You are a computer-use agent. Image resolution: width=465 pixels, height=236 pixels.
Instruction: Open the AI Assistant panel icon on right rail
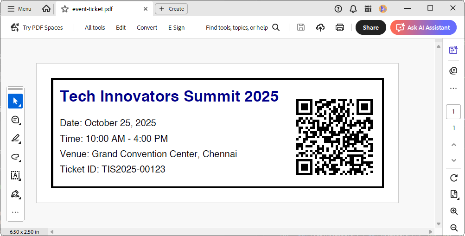453,50
